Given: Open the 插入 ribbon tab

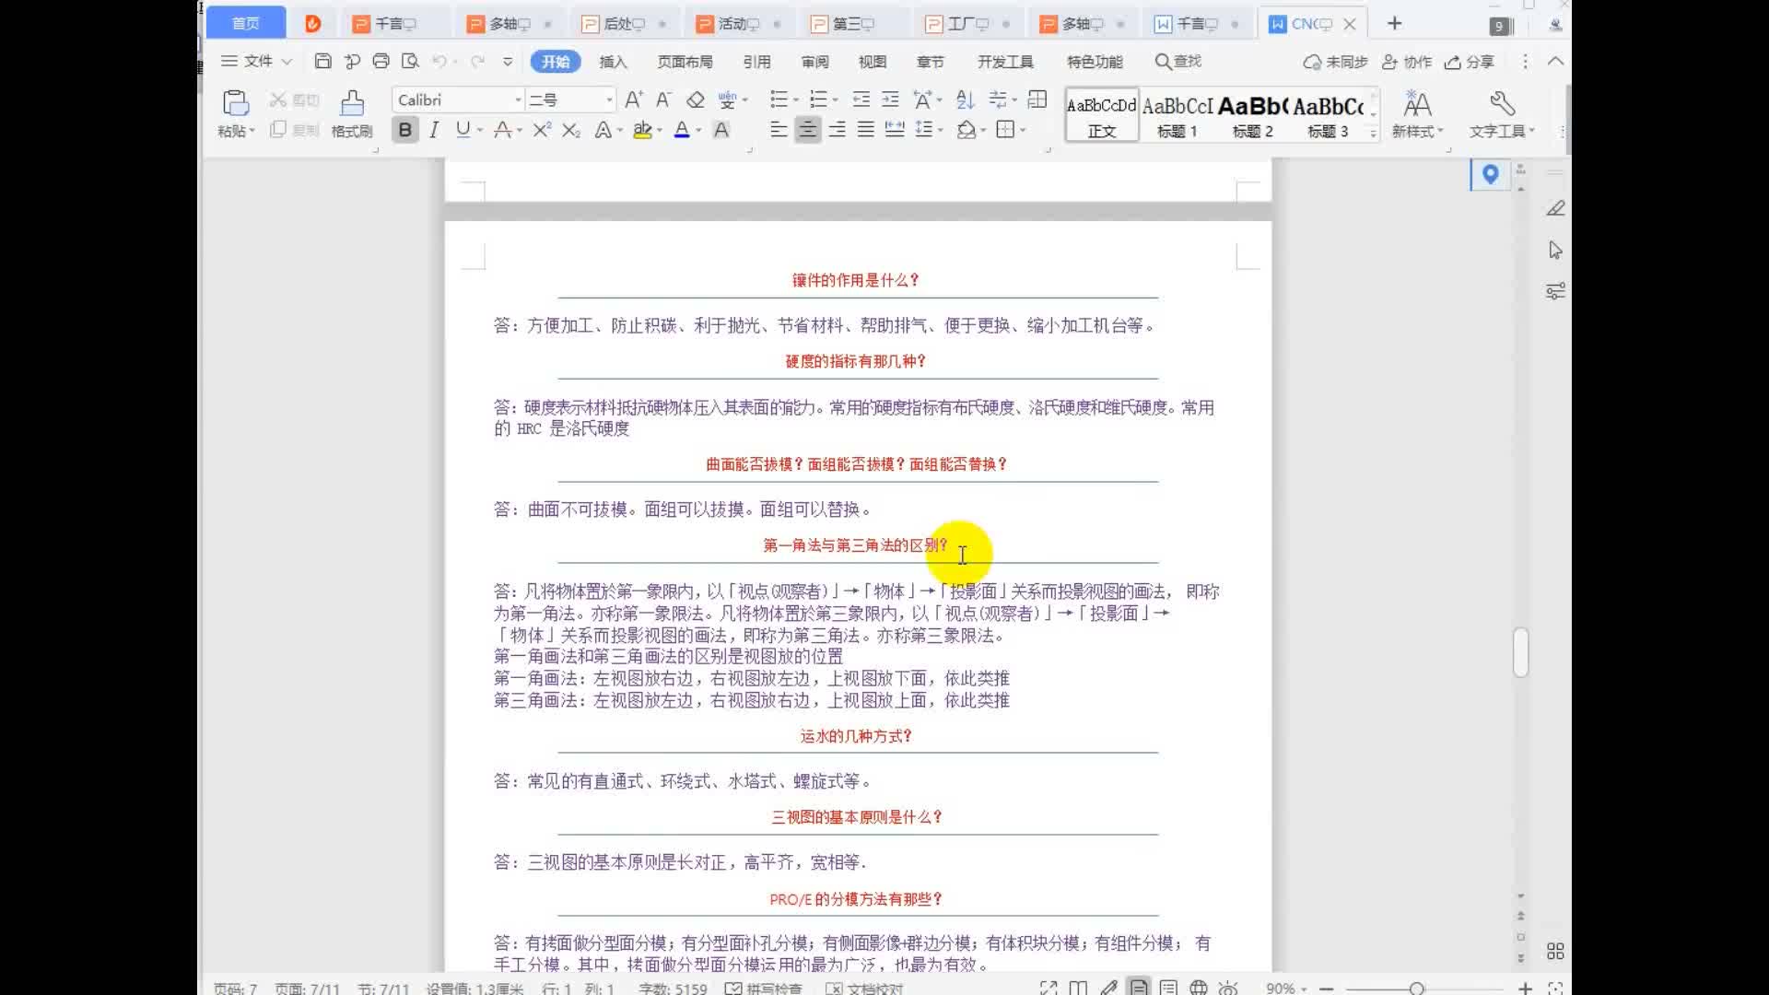Looking at the screenshot, I should [x=613, y=62].
